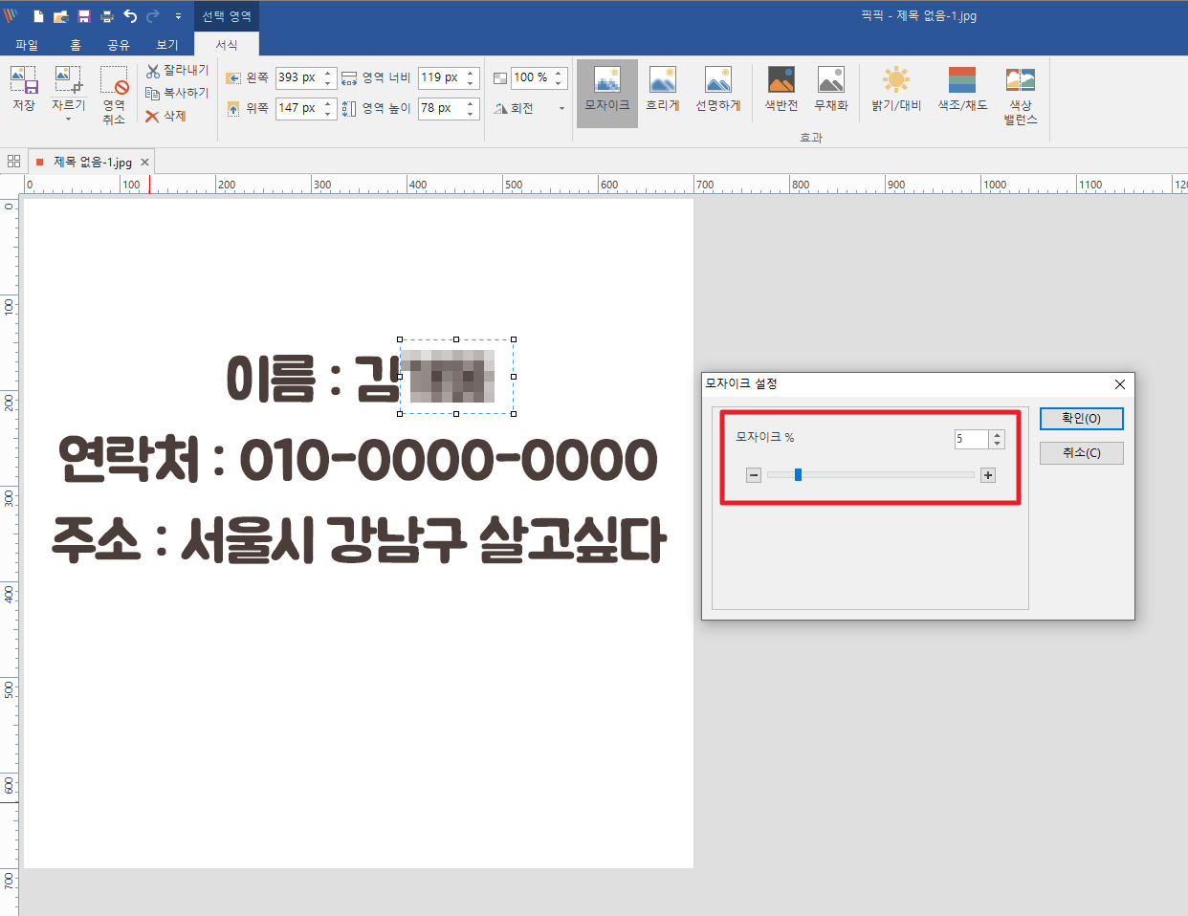Apply the 색반전 (invert) effect

point(781,90)
